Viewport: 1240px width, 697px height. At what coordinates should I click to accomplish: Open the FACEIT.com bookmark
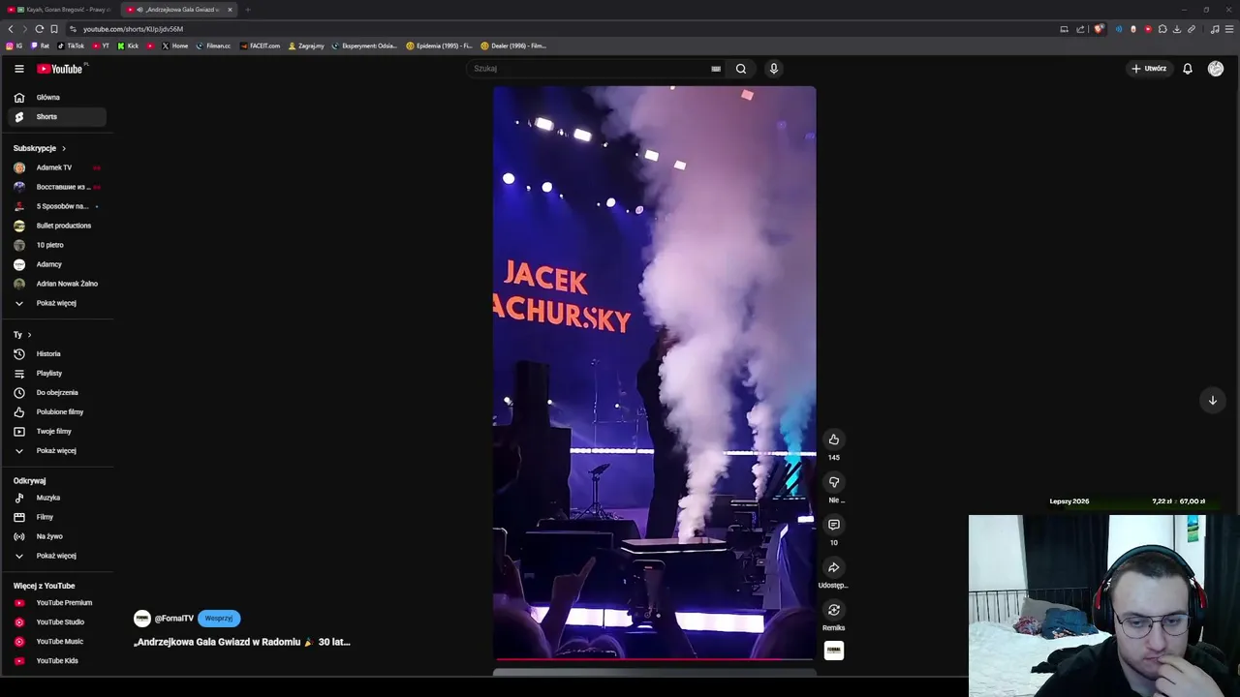260,45
